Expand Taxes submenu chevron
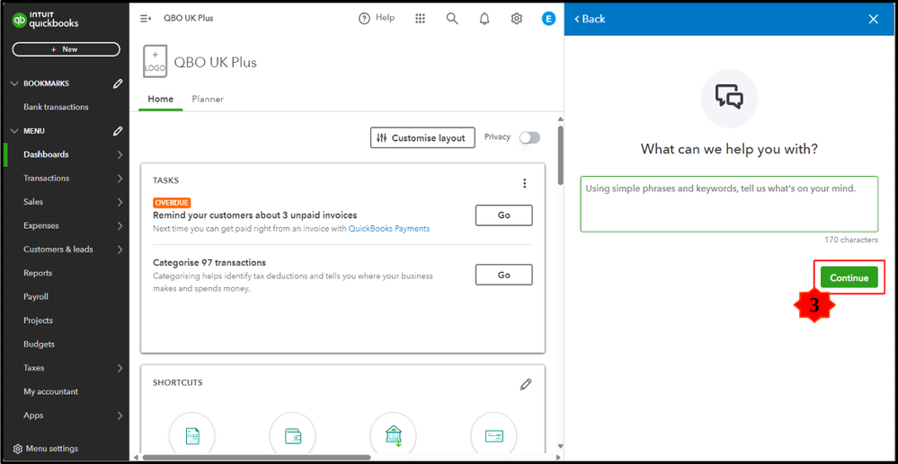This screenshot has width=898, height=464. click(x=120, y=369)
